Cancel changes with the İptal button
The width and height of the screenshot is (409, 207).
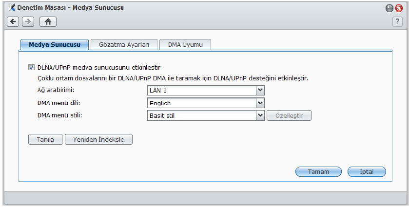click(x=367, y=171)
